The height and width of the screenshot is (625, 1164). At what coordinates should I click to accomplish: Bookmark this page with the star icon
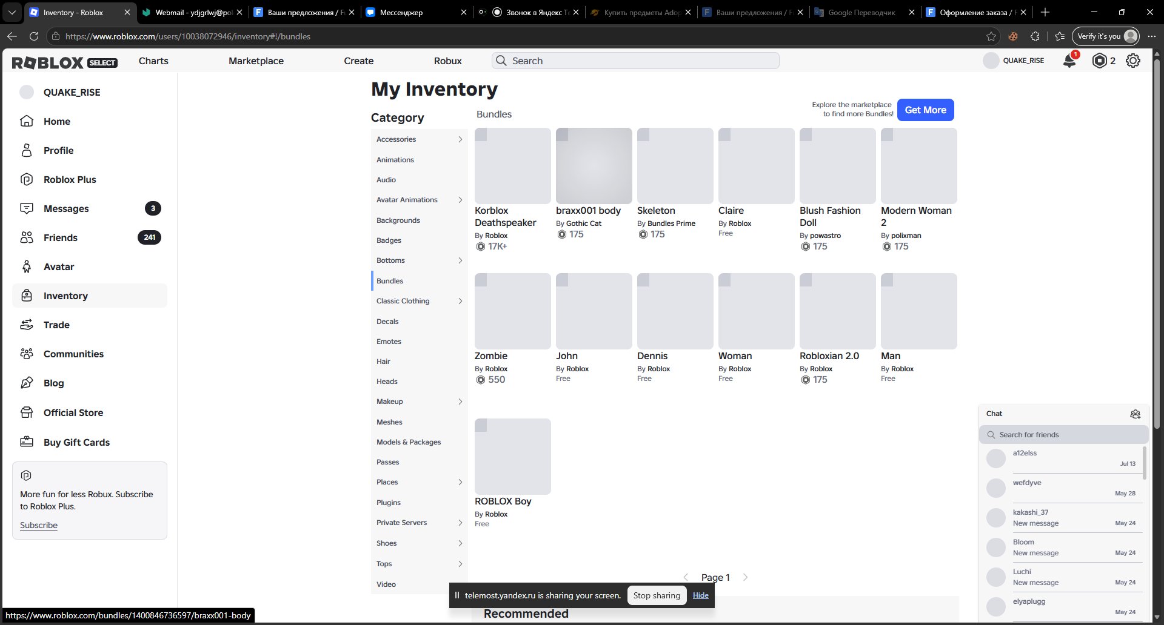(991, 36)
